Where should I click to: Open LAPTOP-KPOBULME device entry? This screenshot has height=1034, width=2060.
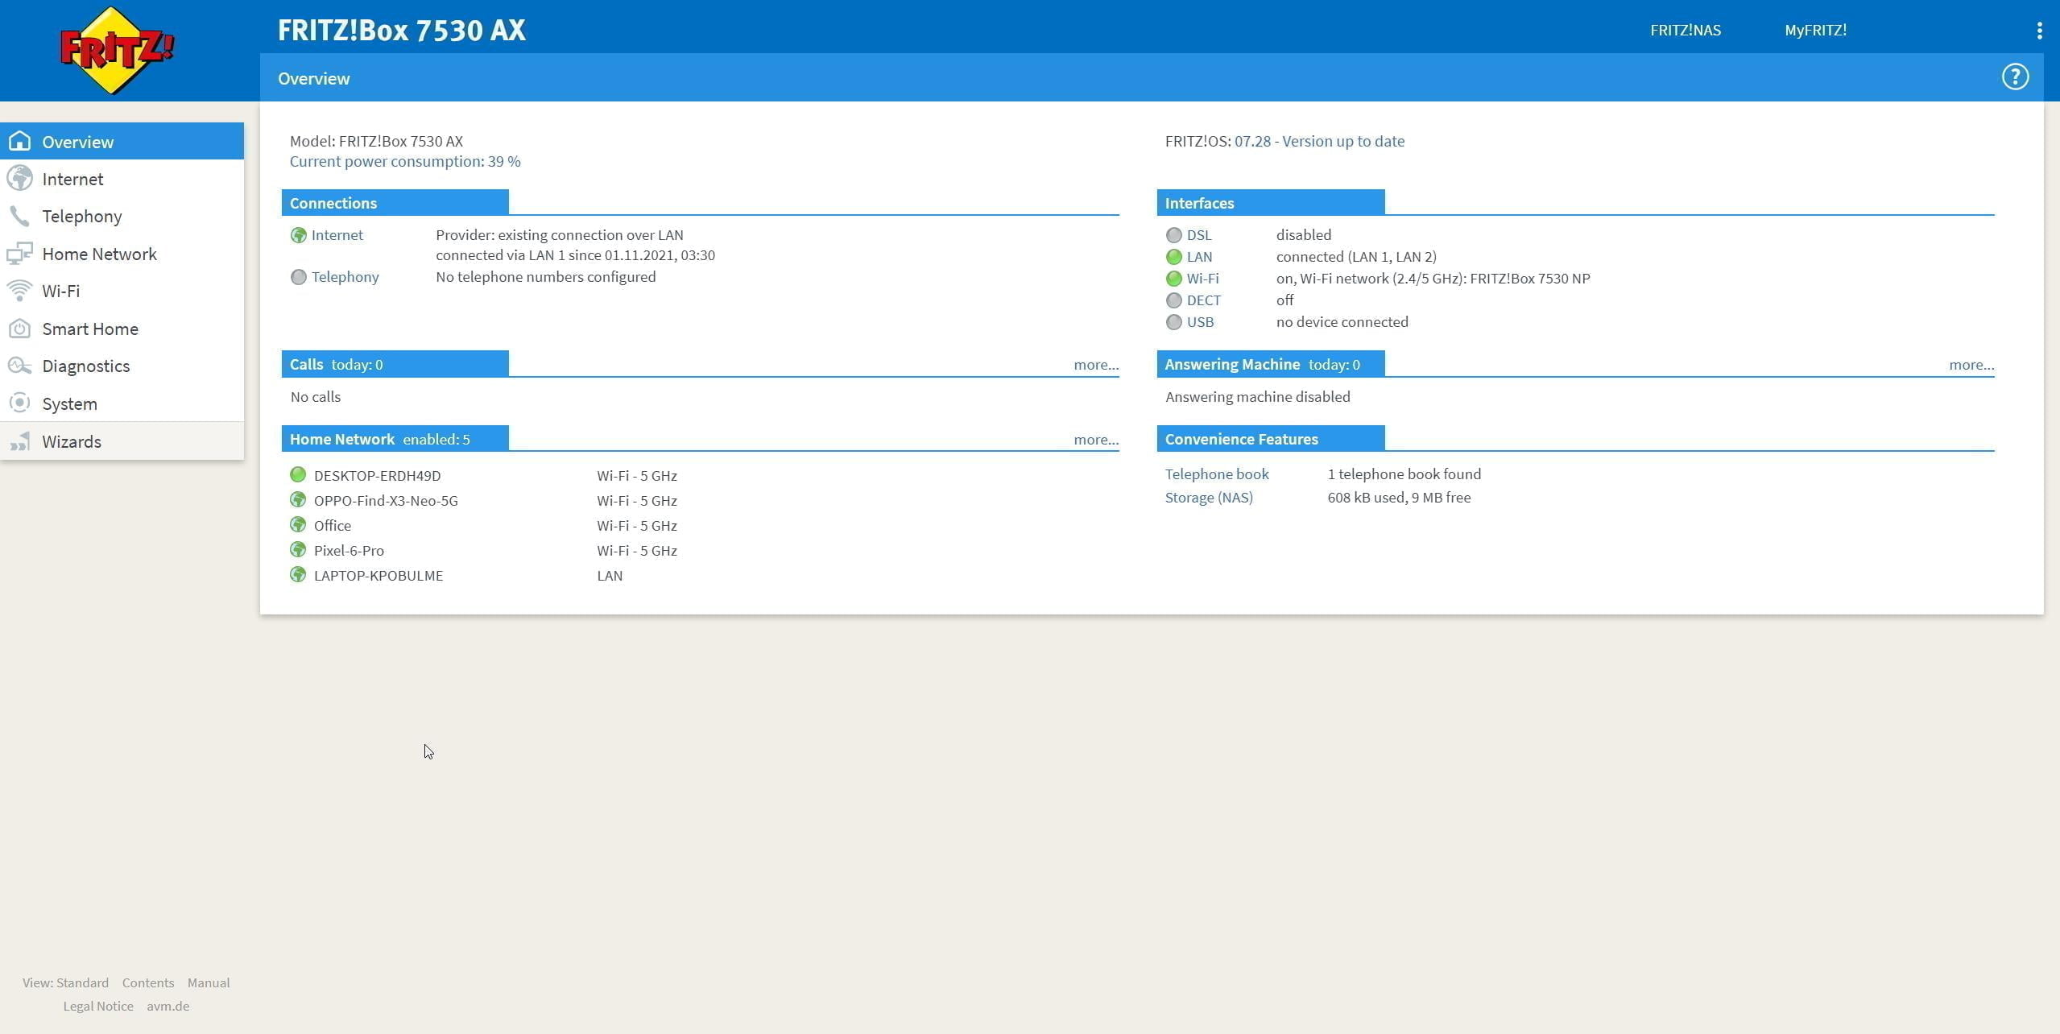click(378, 576)
